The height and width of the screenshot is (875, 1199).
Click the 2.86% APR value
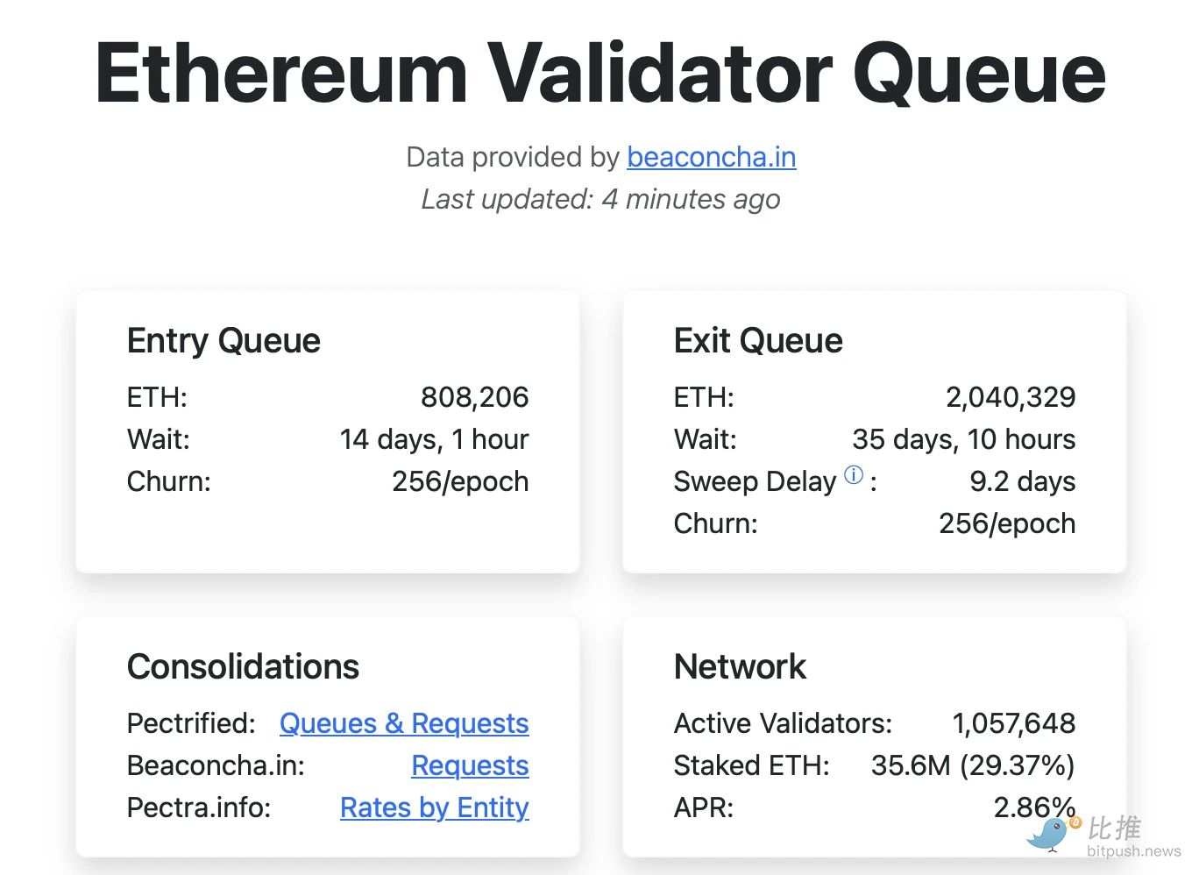click(x=1033, y=807)
